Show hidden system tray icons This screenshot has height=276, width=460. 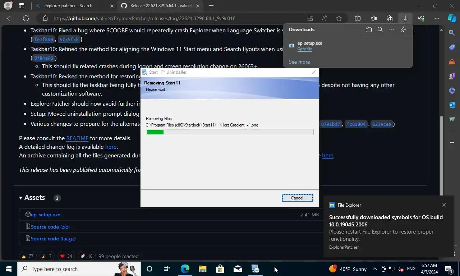point(374,269)
